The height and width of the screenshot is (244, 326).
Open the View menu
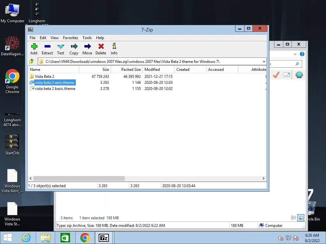pos(54,38)
